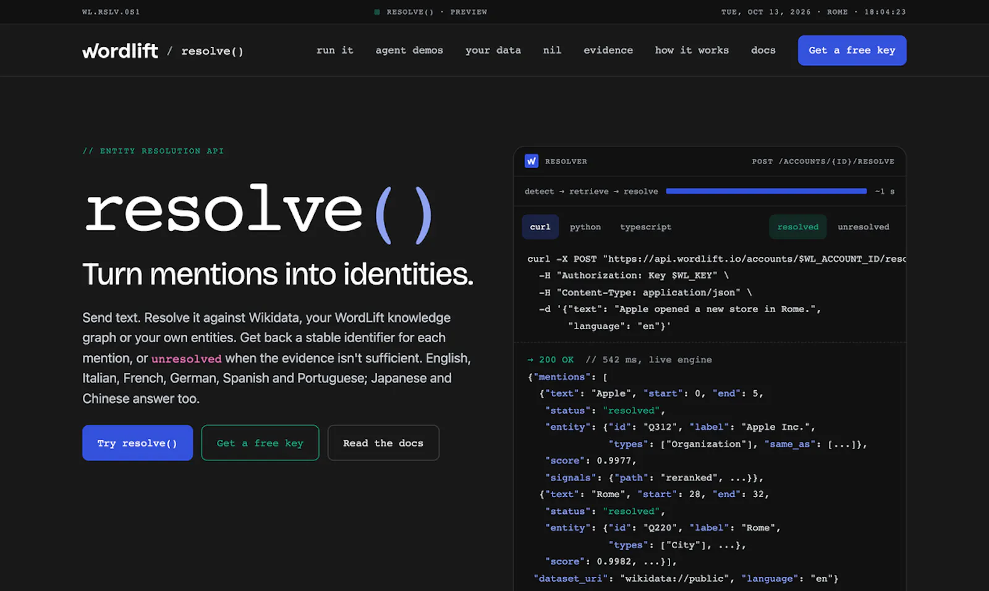Click the 'Authorization: Key $WL_KEY' code line

[634, 275]
